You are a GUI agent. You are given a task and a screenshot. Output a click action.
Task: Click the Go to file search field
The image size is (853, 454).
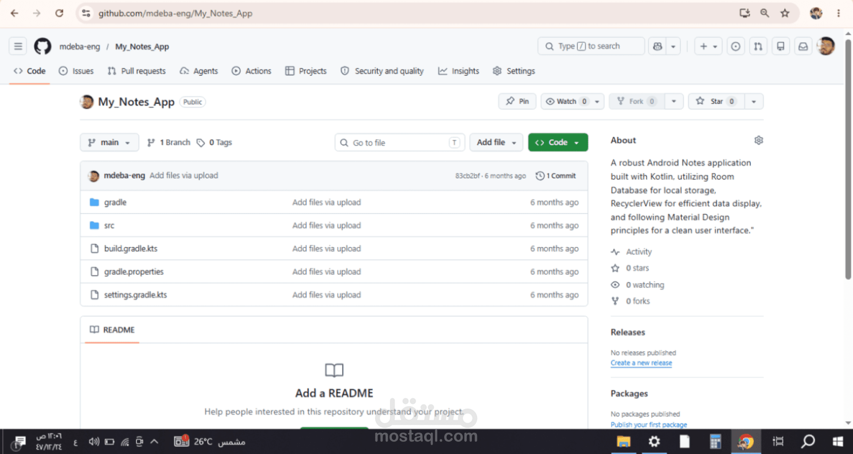(x=400, y=143)
